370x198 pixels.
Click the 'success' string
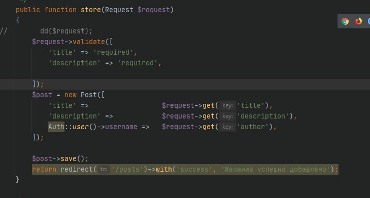(x=194, y=170)
